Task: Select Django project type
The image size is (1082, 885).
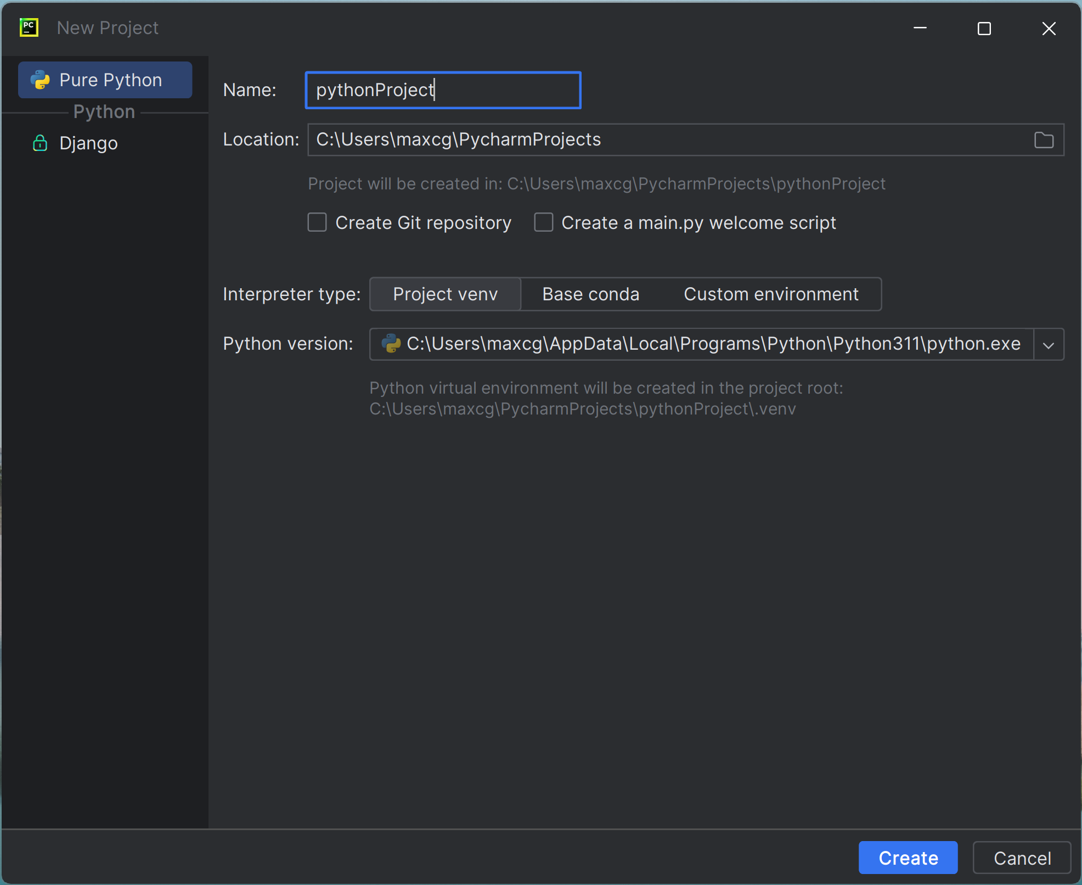Action: pyautogui.click(x=88, y=143)
